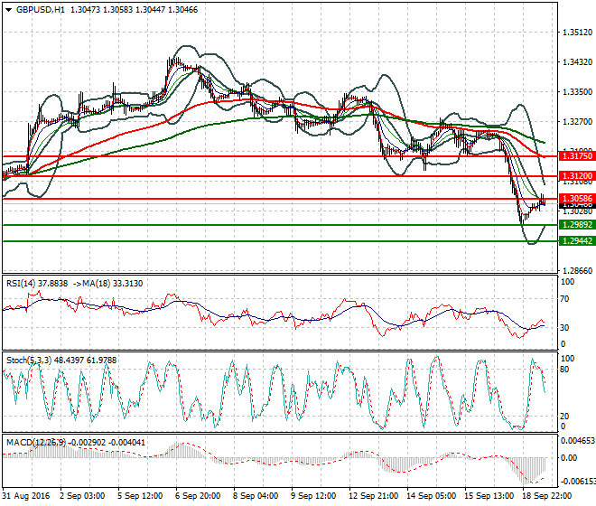This screenshot has width=596, height=506.
Task: Select the GBPUSD,H1 chart title text
Action: 41,10
